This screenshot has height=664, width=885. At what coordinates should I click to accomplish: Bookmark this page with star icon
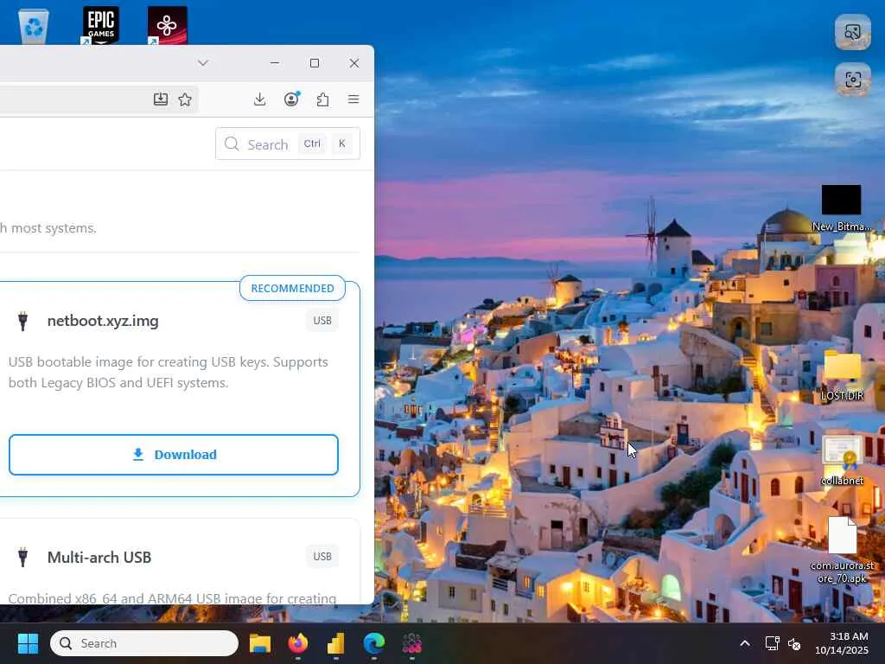(185, 100)
